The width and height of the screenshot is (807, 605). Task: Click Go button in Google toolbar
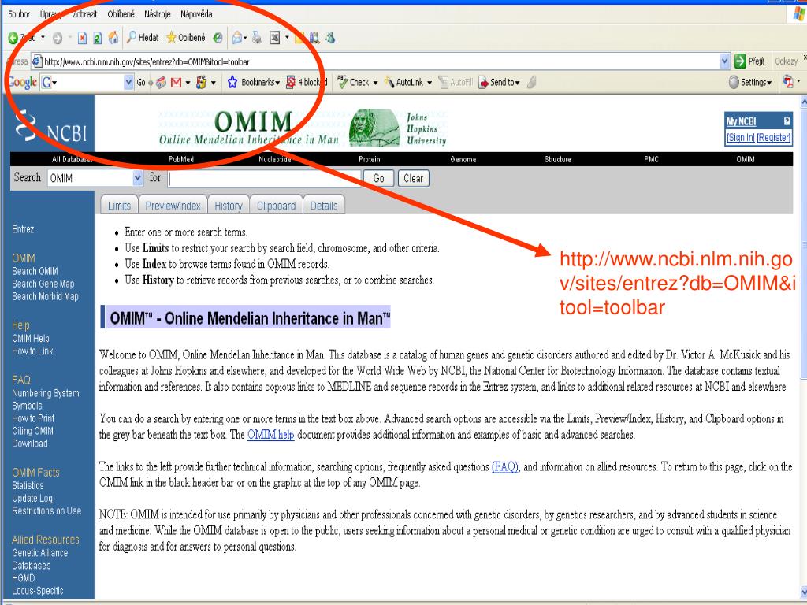click(141, 82)
